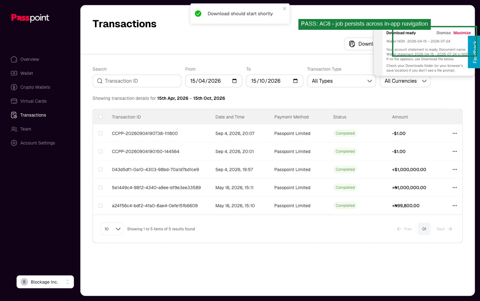Click the Account Settings gear icon
The width and height of the screenshot is (480, 301).
[x=14, y=143]
